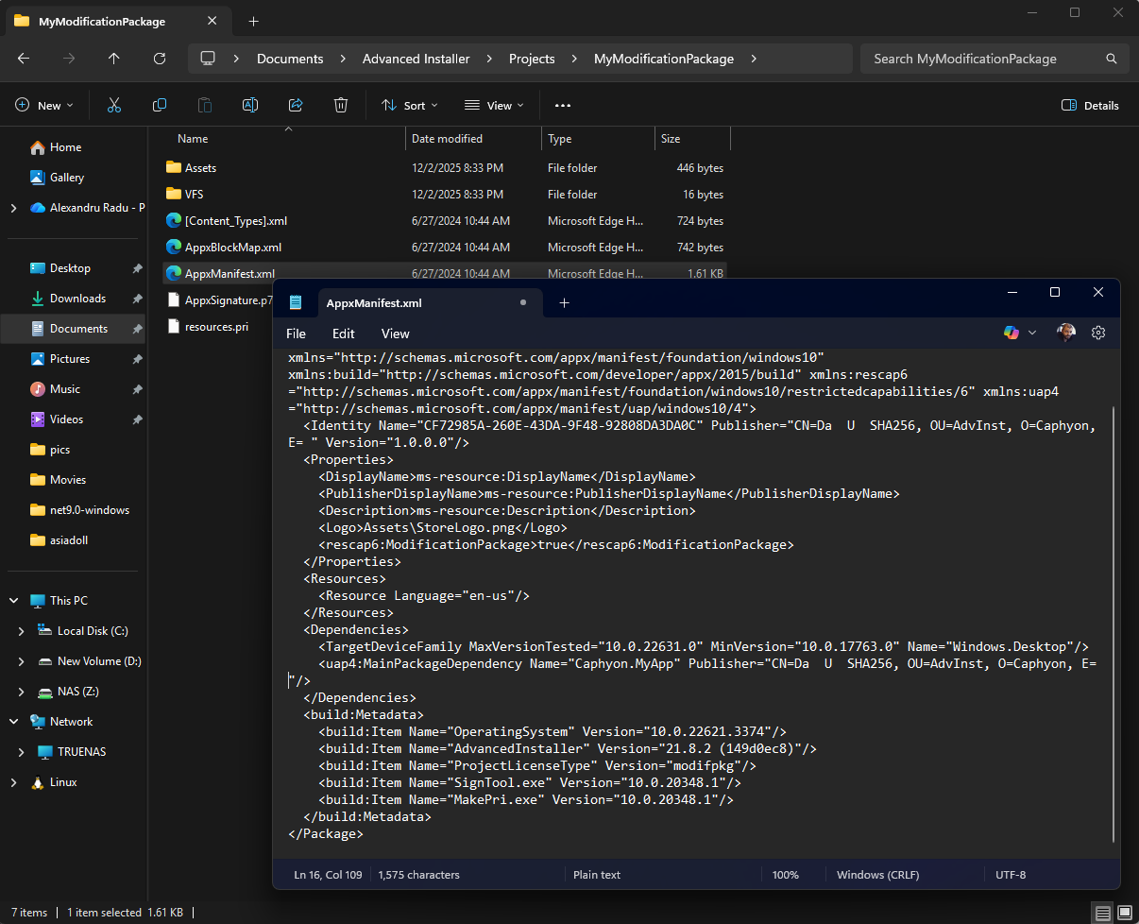Screen dimensions: 1139x924
Task: Refresh the folder view
Action: coord(159,58)
